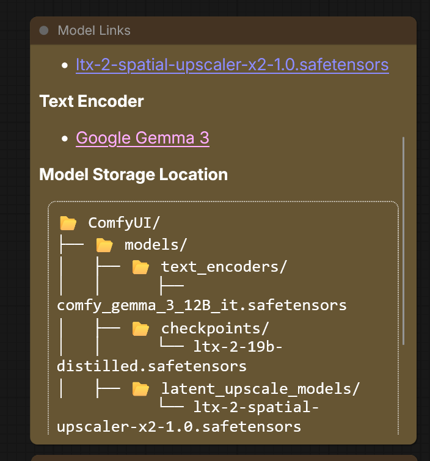
Task: Click the checkpoints/ folder label
Action: click(214, 329)
